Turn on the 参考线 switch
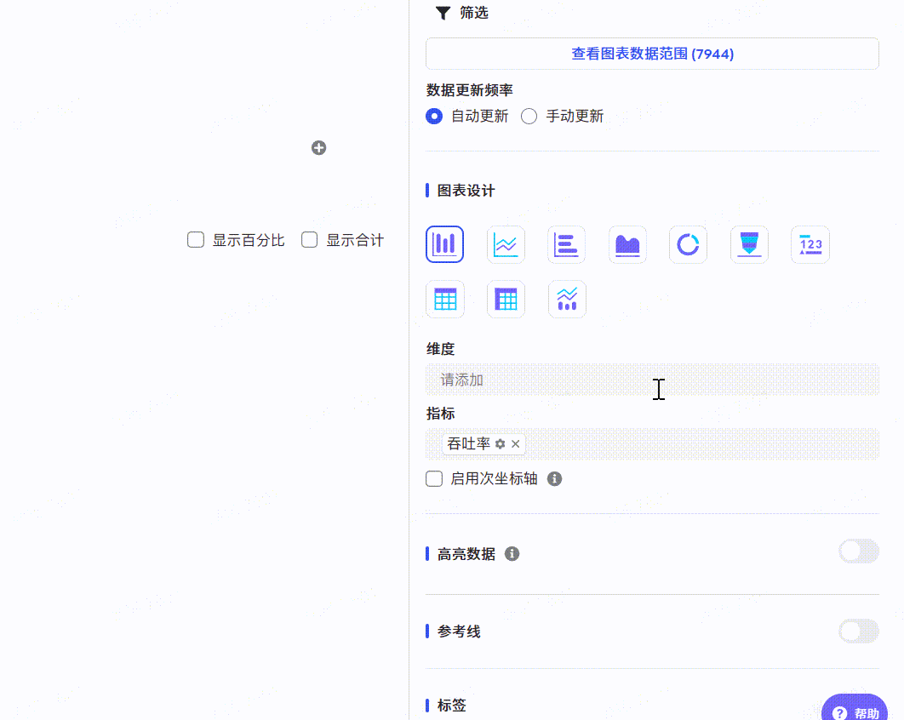This screenshot has height=720, width=904. click(x=858, y=631)
